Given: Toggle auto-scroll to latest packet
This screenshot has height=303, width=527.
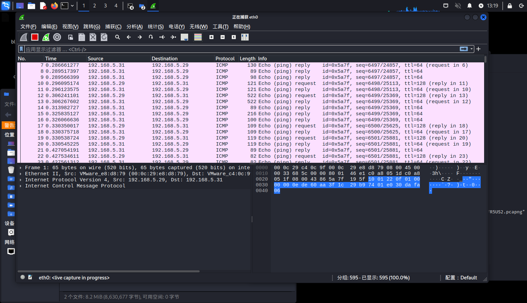Looking at the screenshot, I should 184,37.
